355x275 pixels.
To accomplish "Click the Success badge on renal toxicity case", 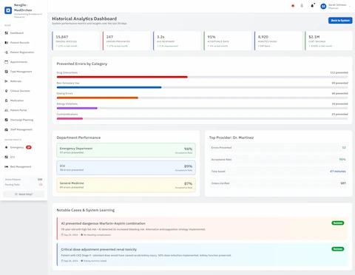I will 338,249.
